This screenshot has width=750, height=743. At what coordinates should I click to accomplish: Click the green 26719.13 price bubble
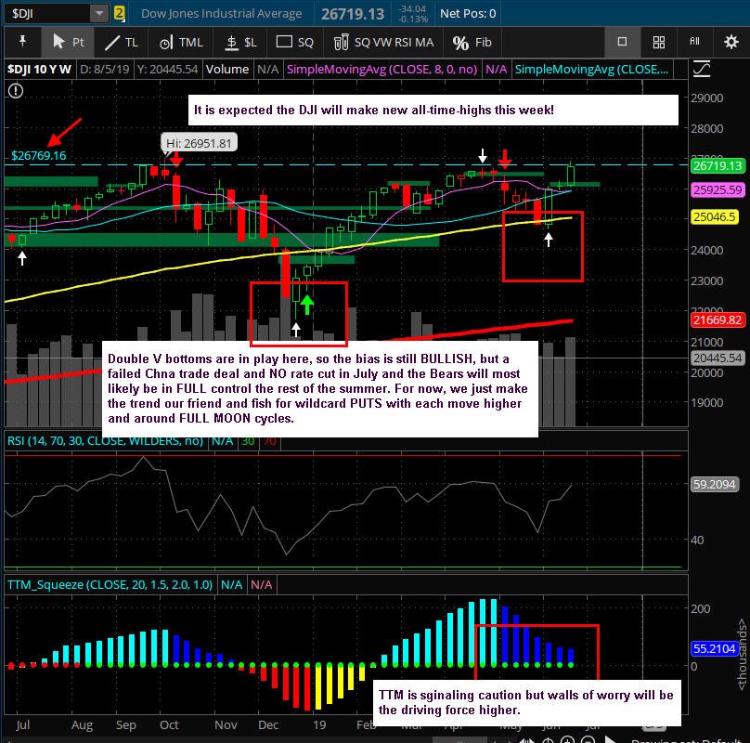click(718, 165)
